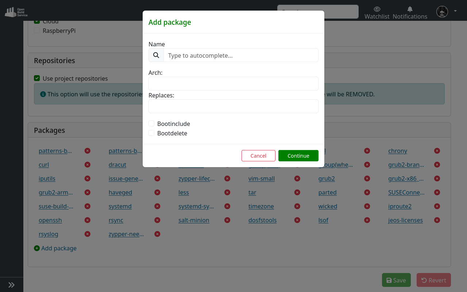This screenshot has height=292, width=467.
Task: Click the magnifier icon in the Name field
Action: [156, 55]
